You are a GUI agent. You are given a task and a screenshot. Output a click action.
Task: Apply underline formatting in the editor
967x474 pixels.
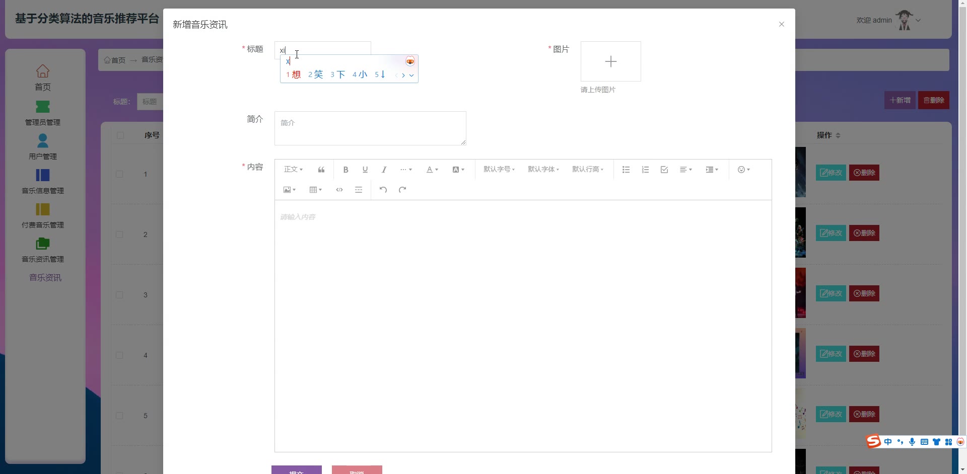[x=365, y=170]
